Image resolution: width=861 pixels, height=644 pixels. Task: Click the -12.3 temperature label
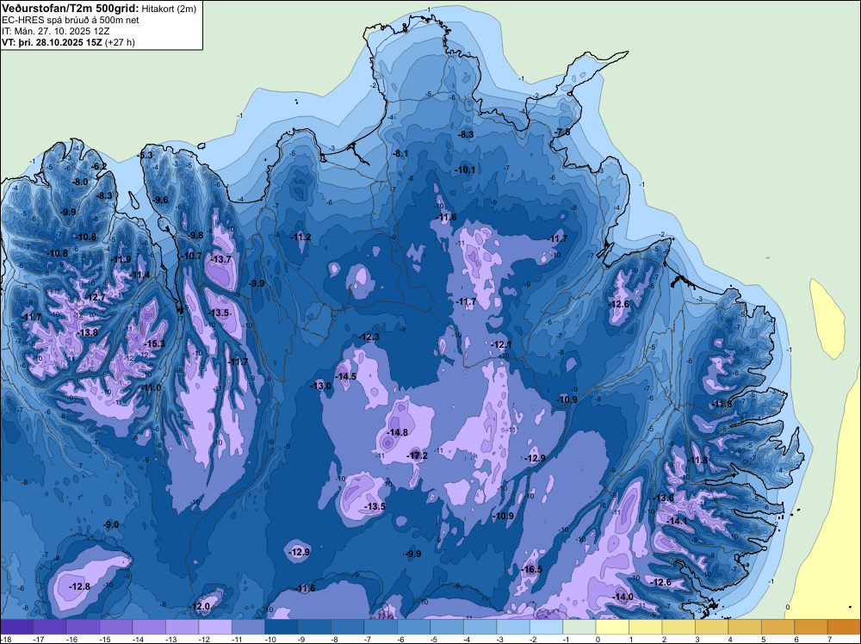[369, 337]
